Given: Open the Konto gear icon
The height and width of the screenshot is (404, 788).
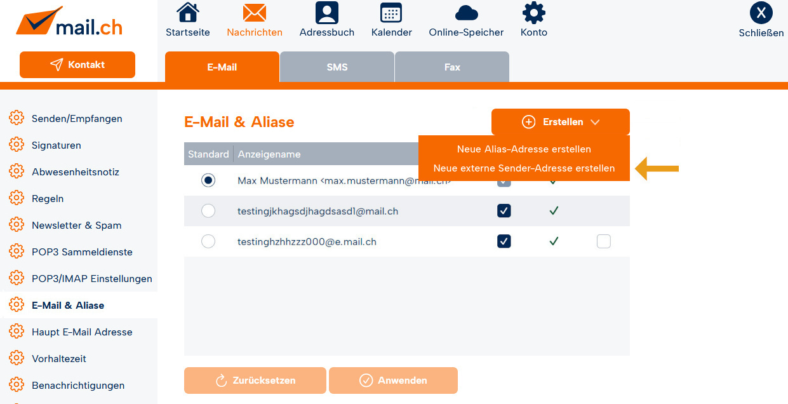Looking at the screenshot, I should tap(533, 13).
